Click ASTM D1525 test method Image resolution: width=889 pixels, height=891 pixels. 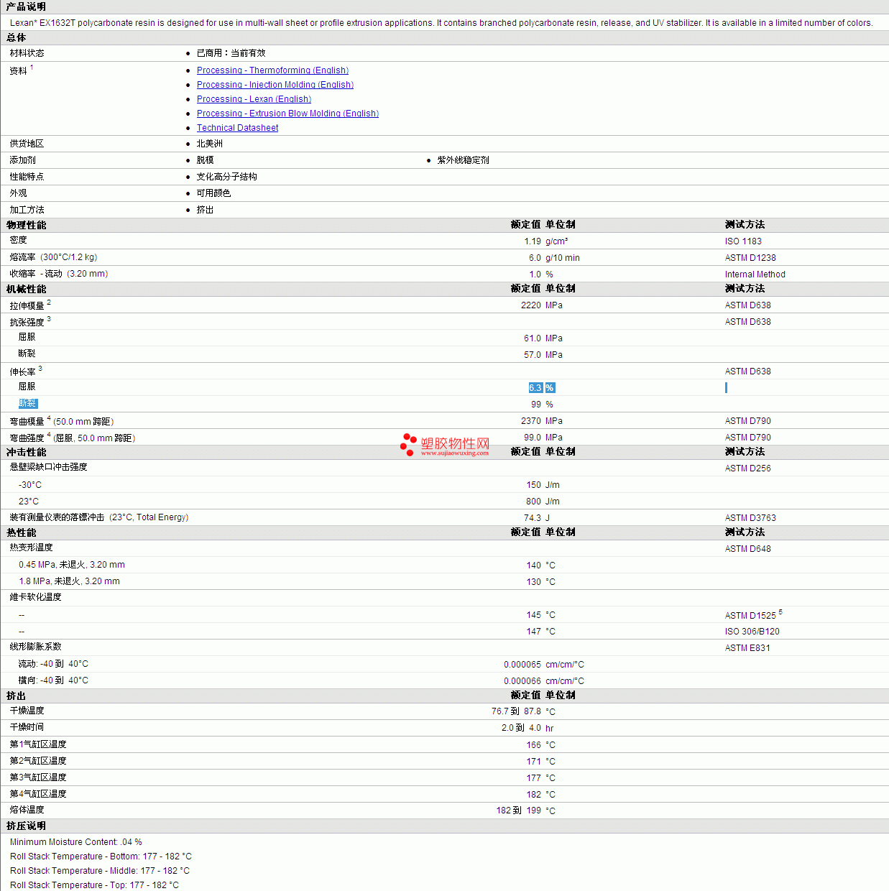pyautogui.click(x=750, y=616)
